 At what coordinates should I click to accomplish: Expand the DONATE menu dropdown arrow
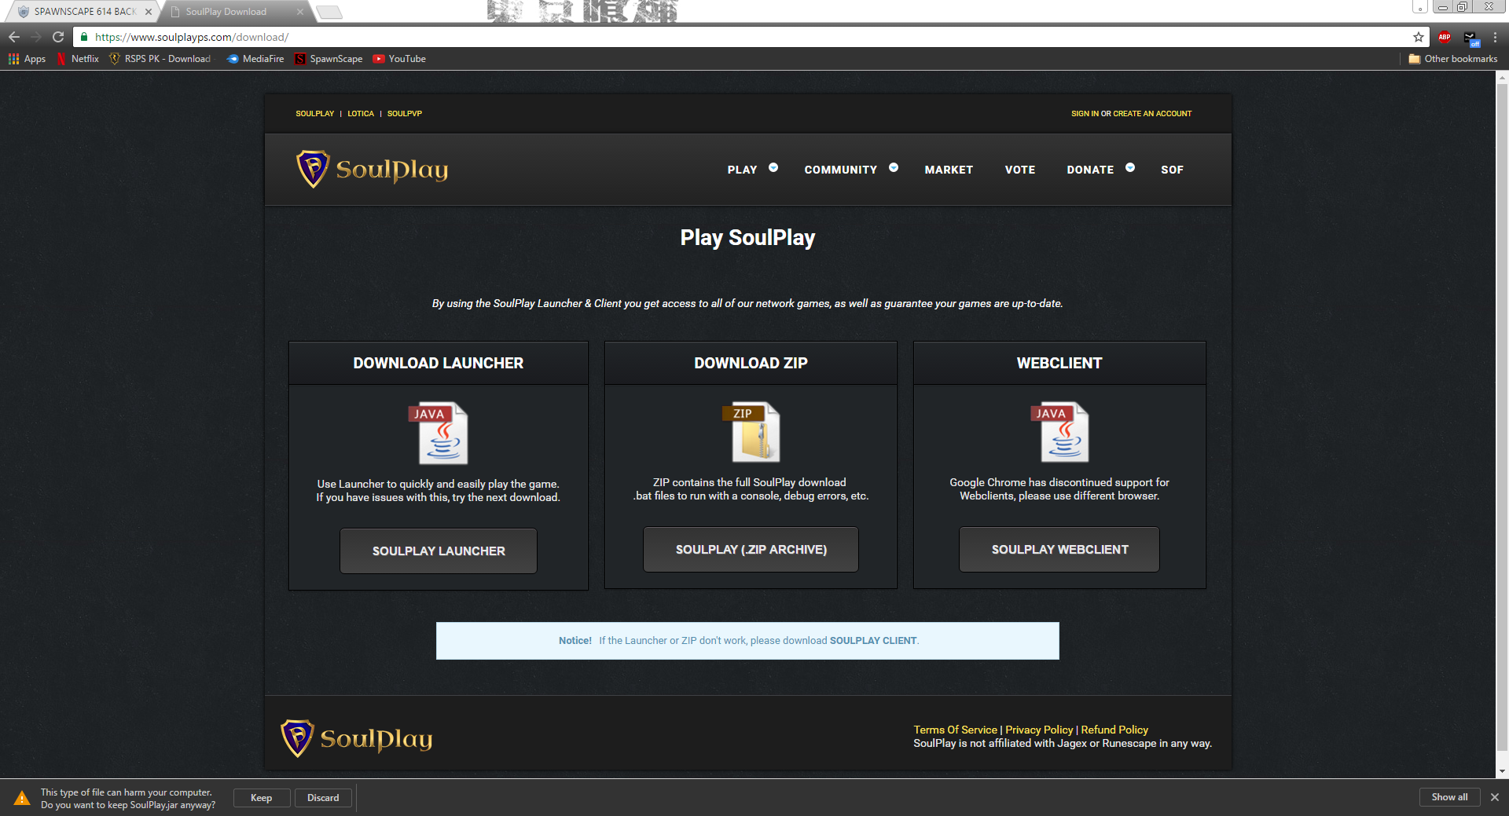[1130, 167]
